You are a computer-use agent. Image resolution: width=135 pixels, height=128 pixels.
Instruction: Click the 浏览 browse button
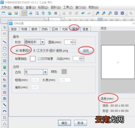(x=86, y=51)
